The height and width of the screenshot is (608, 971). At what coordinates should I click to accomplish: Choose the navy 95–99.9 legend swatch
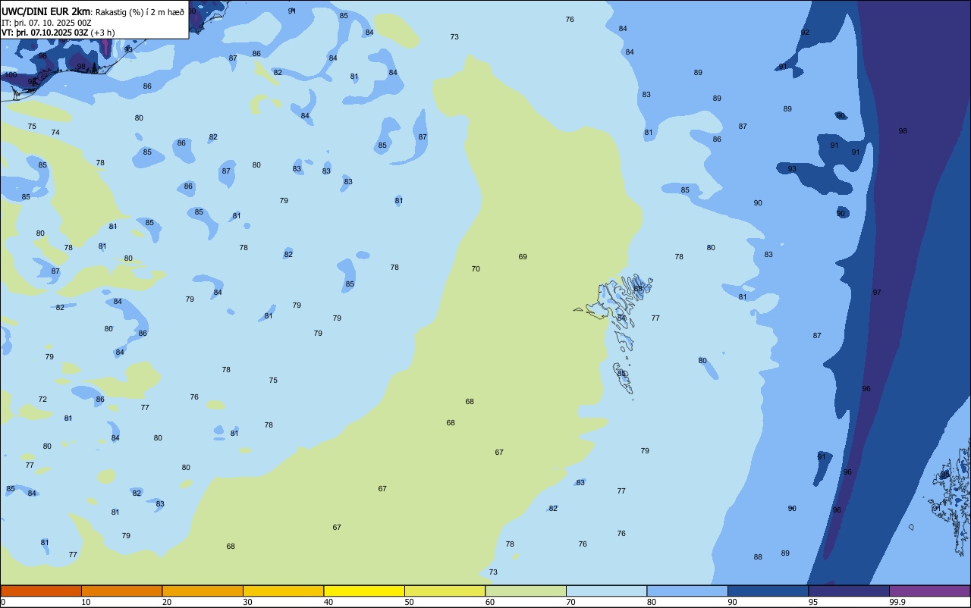pos(849,591)
